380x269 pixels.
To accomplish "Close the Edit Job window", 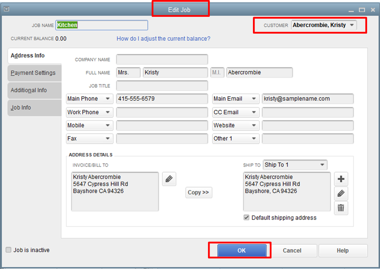I will click(x=373, y=10).
